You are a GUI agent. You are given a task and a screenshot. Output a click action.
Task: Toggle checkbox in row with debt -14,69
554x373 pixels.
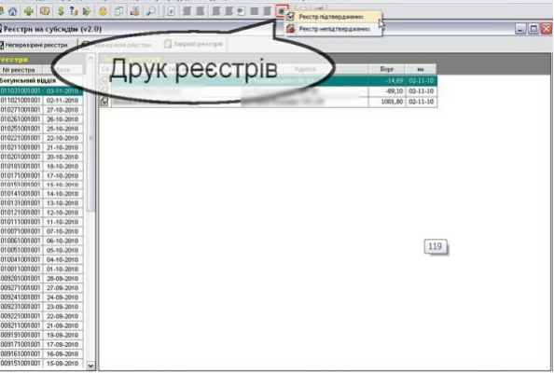coord(104,80)
